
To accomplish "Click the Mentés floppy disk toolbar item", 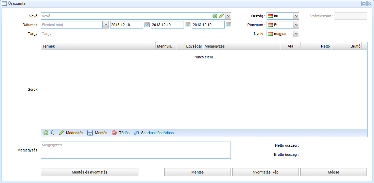I will (97, 133).
